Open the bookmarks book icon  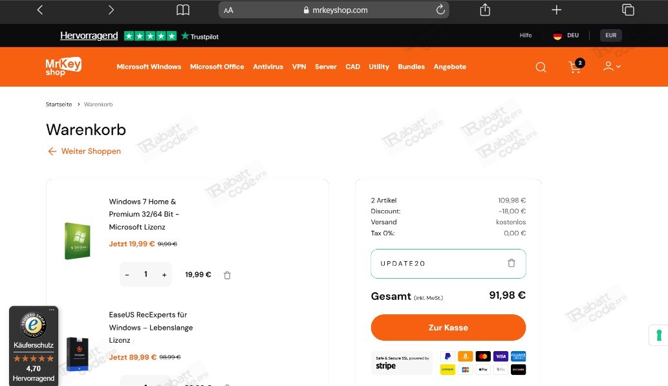point(183,10)
